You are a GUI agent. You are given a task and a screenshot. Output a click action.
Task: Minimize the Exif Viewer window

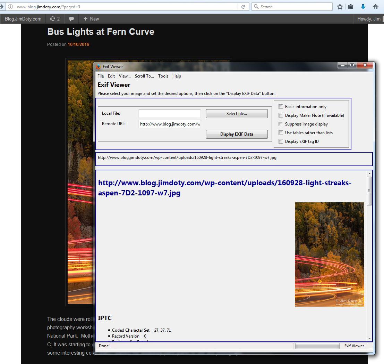pyautogui.click(x=342, y=65)
